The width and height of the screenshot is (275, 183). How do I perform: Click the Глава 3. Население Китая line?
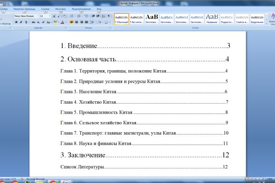[x=144, y=91]
